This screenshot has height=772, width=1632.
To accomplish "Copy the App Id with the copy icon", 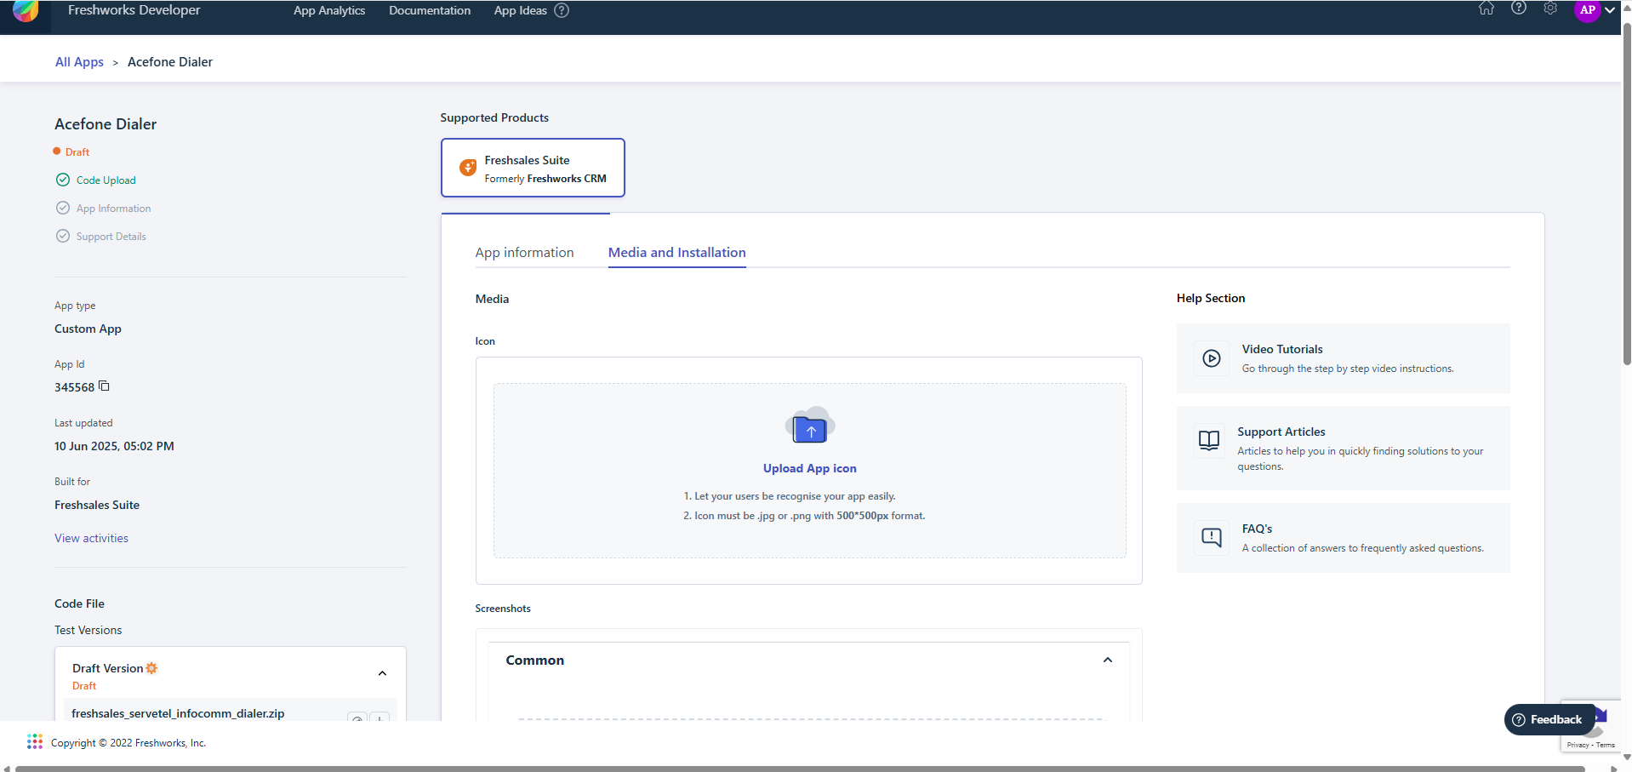I will point(104,386).
